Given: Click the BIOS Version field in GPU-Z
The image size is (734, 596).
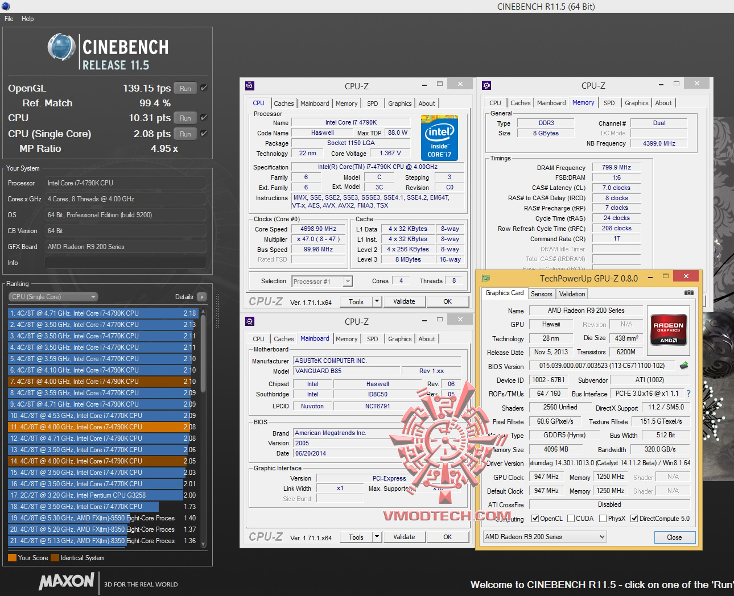Looking at the screenshot, I should (603, 366).
